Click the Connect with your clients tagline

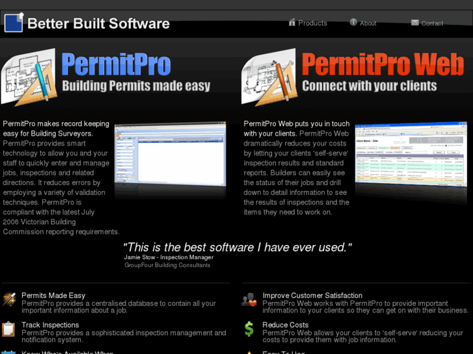[x=370, y=86]
